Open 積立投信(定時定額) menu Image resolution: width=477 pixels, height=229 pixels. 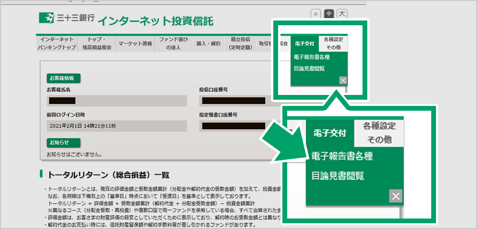click(240, 43)
